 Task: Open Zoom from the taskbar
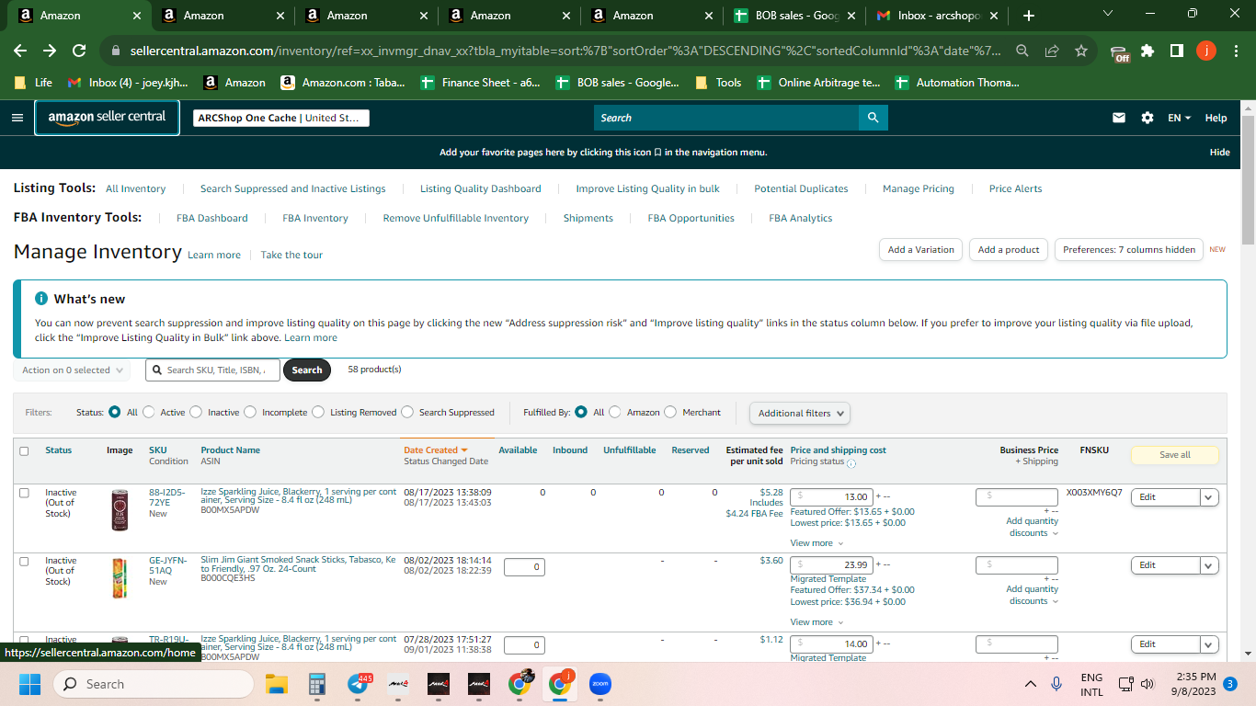pyautogui.click(x=600, y=684)
